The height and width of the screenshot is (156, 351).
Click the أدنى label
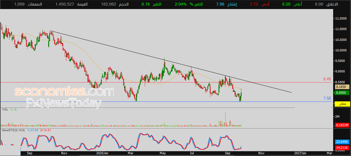[x=265, y=4]
